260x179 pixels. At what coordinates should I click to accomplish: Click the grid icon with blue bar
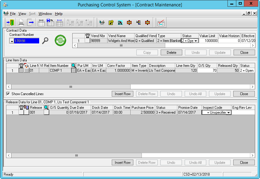(59, 22)
